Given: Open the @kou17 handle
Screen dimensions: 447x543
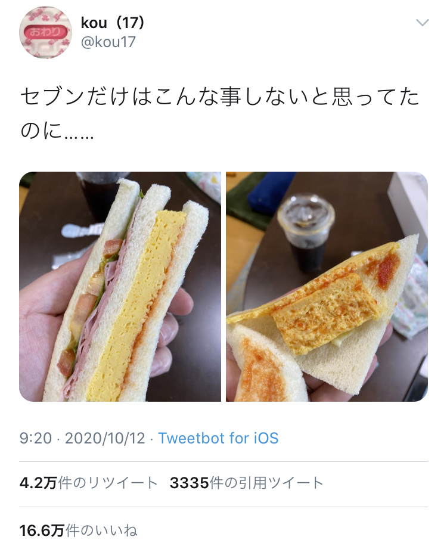Looking at the screenshot, I should pyautogui.click(x=108, y=42).
